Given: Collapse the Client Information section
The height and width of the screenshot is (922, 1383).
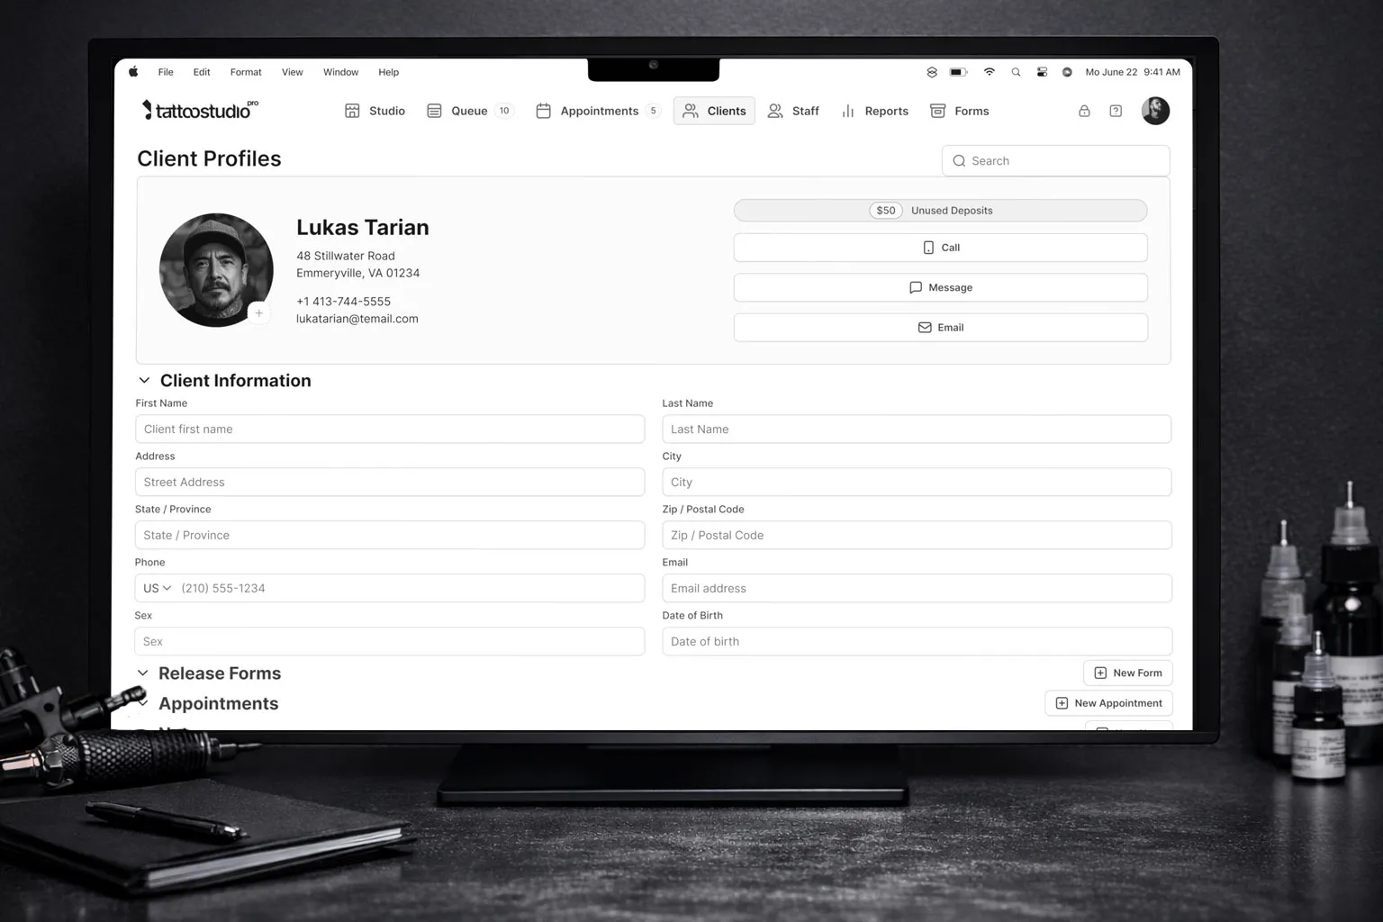Looking at the screenshot, I should click(x=144, y=381).
